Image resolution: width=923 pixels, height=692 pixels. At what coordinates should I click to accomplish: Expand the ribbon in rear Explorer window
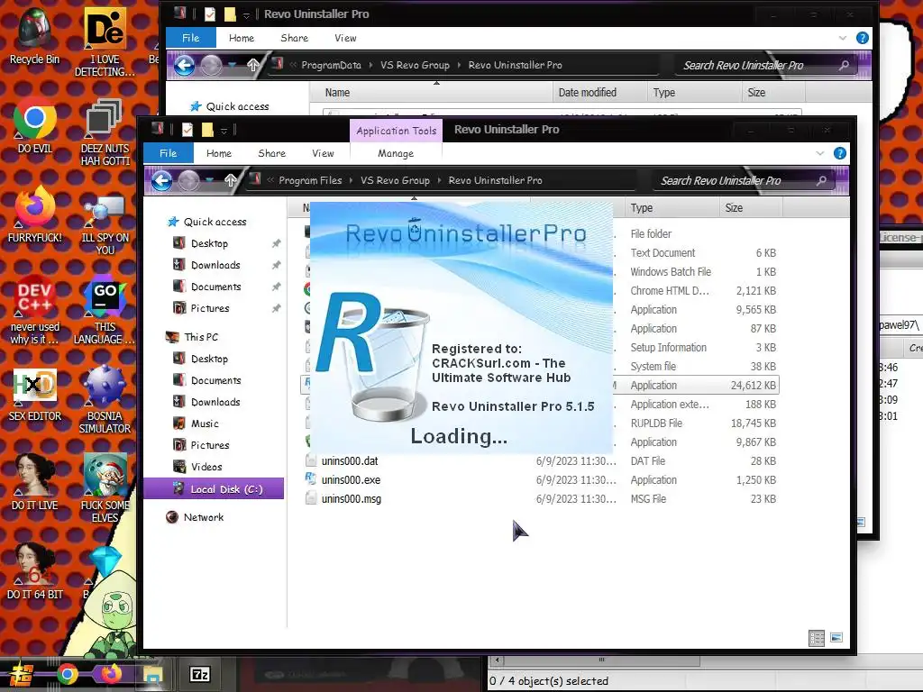pyautogui.click(x=843, y=38)
